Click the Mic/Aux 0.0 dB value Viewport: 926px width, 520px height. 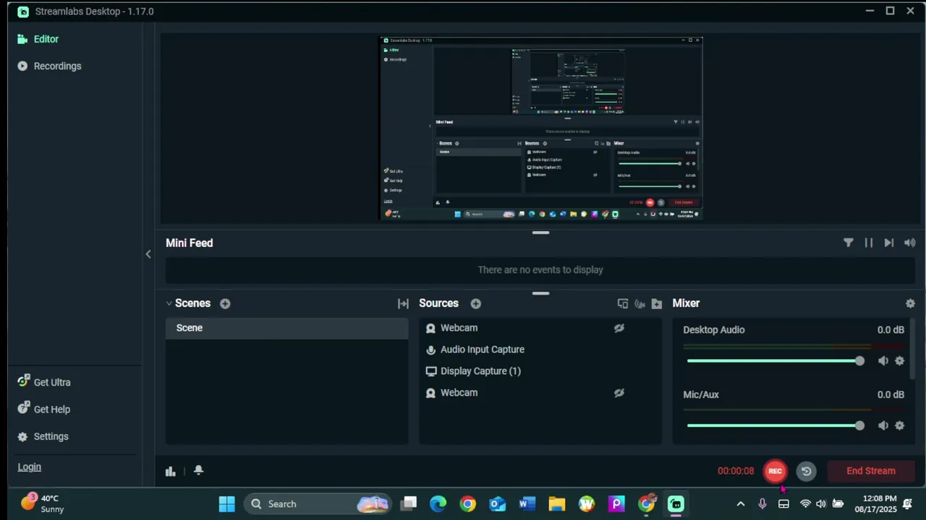click(x=891, y=394)
